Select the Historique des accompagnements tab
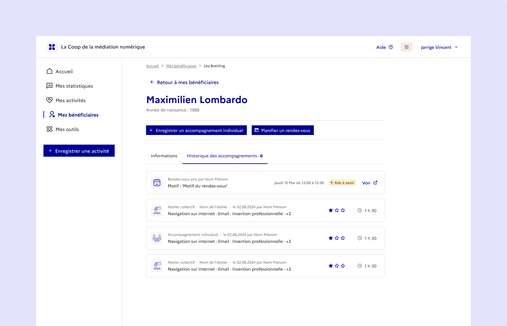This screenshot has height=326, width=507. click(225, 156)
